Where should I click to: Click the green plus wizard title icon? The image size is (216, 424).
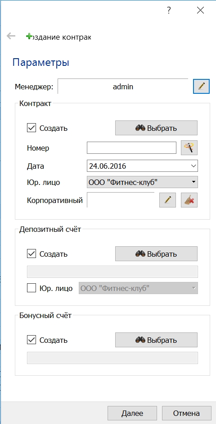pos(29,36)
